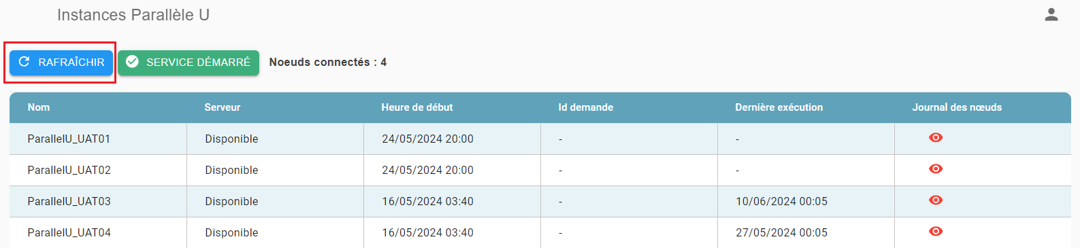Sort by the Serveur column header
1080x248 pixels.
tap(223, 107)
